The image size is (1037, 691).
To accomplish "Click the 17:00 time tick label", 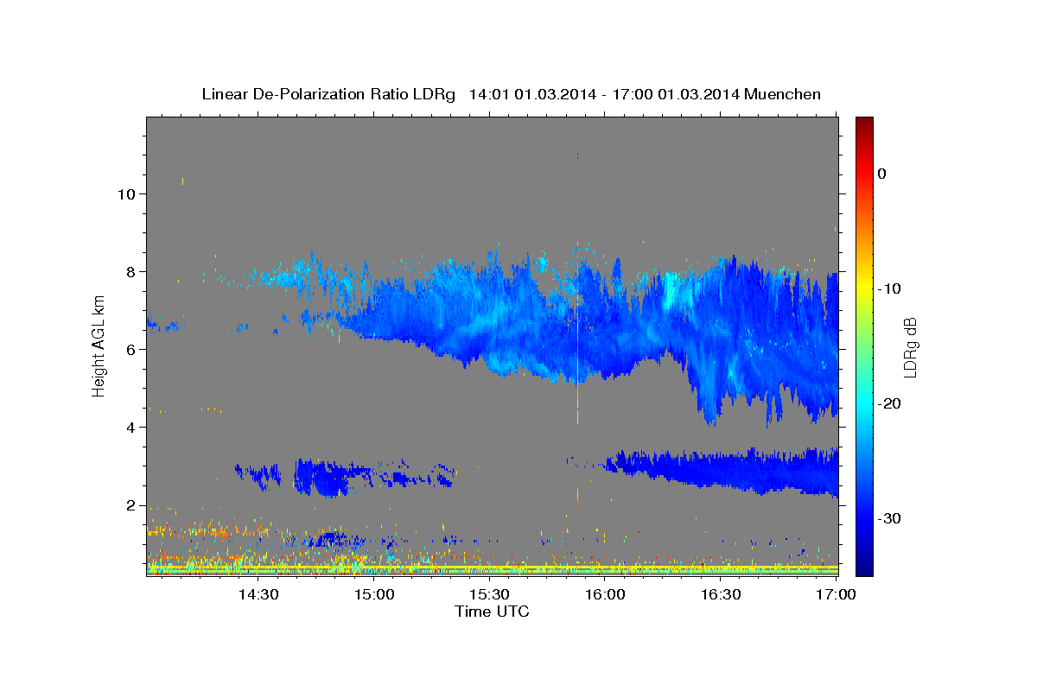I will [836, 594].
